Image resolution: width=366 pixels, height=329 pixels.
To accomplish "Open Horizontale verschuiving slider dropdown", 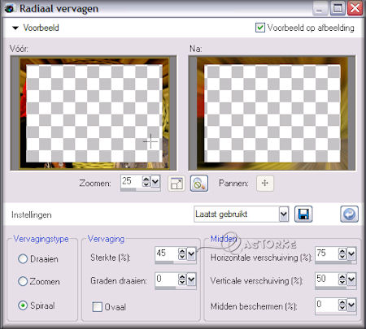I will coord(351,254).
